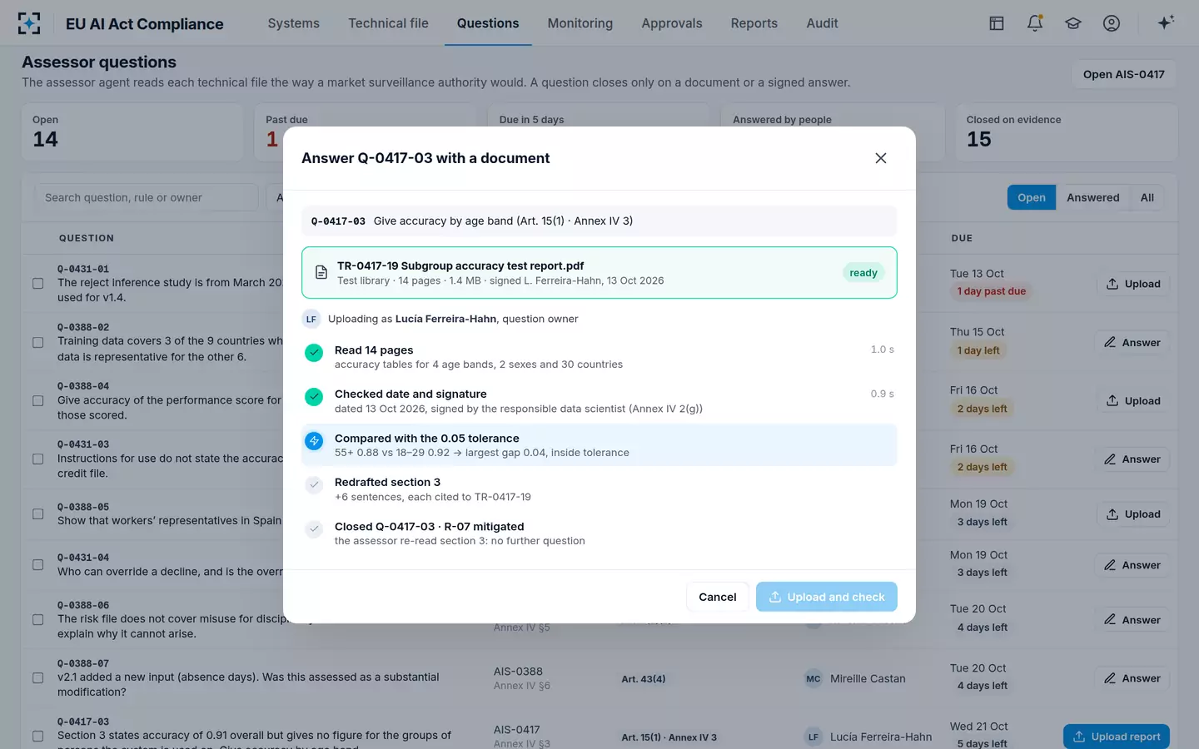Open the Reports tab
Image resolution: width=1199 pixels, height=749 pixels.
click(x=754, y=23)
